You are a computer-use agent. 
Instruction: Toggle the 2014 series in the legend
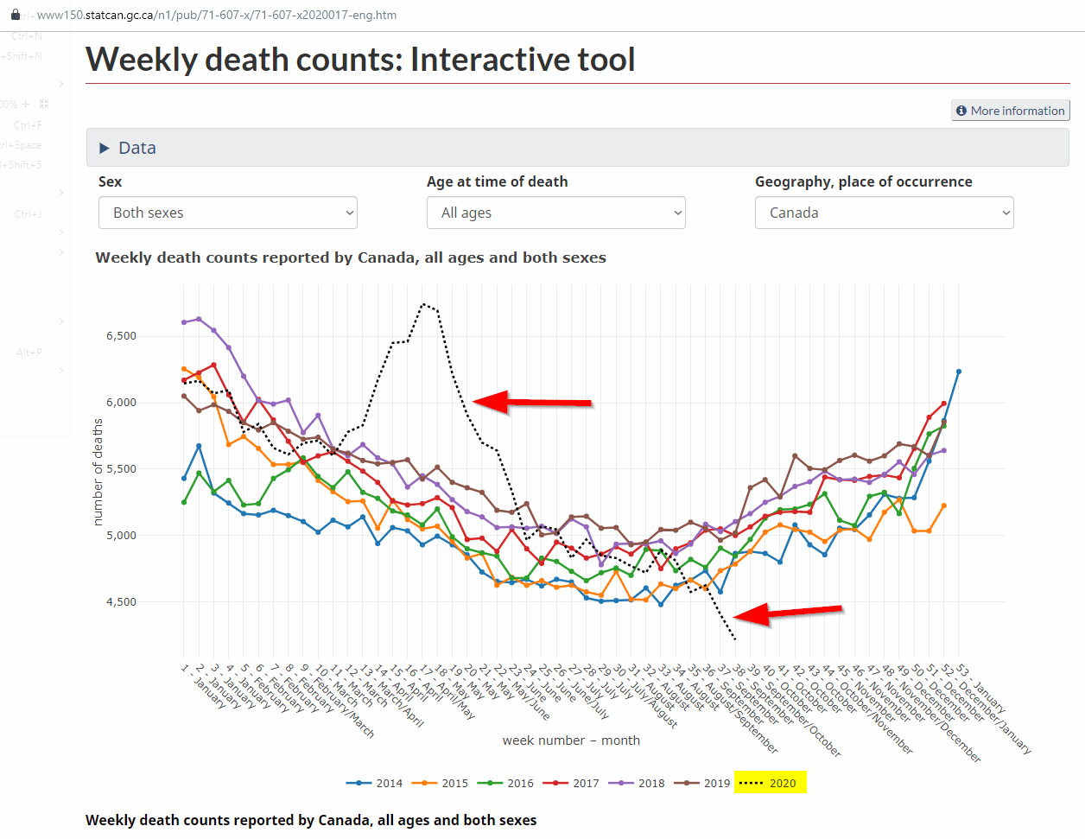click(375, 783)
